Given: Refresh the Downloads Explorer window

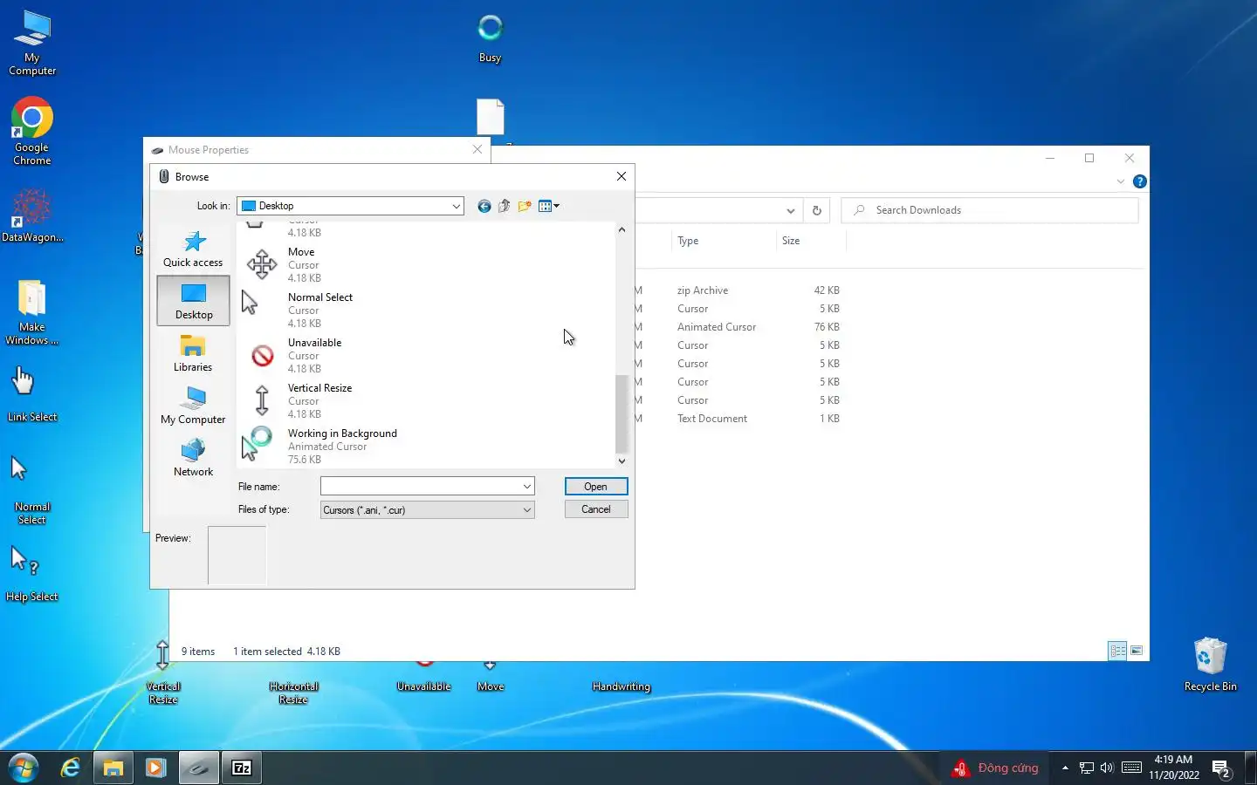Looking at the screenshot, I should (817, 210).
